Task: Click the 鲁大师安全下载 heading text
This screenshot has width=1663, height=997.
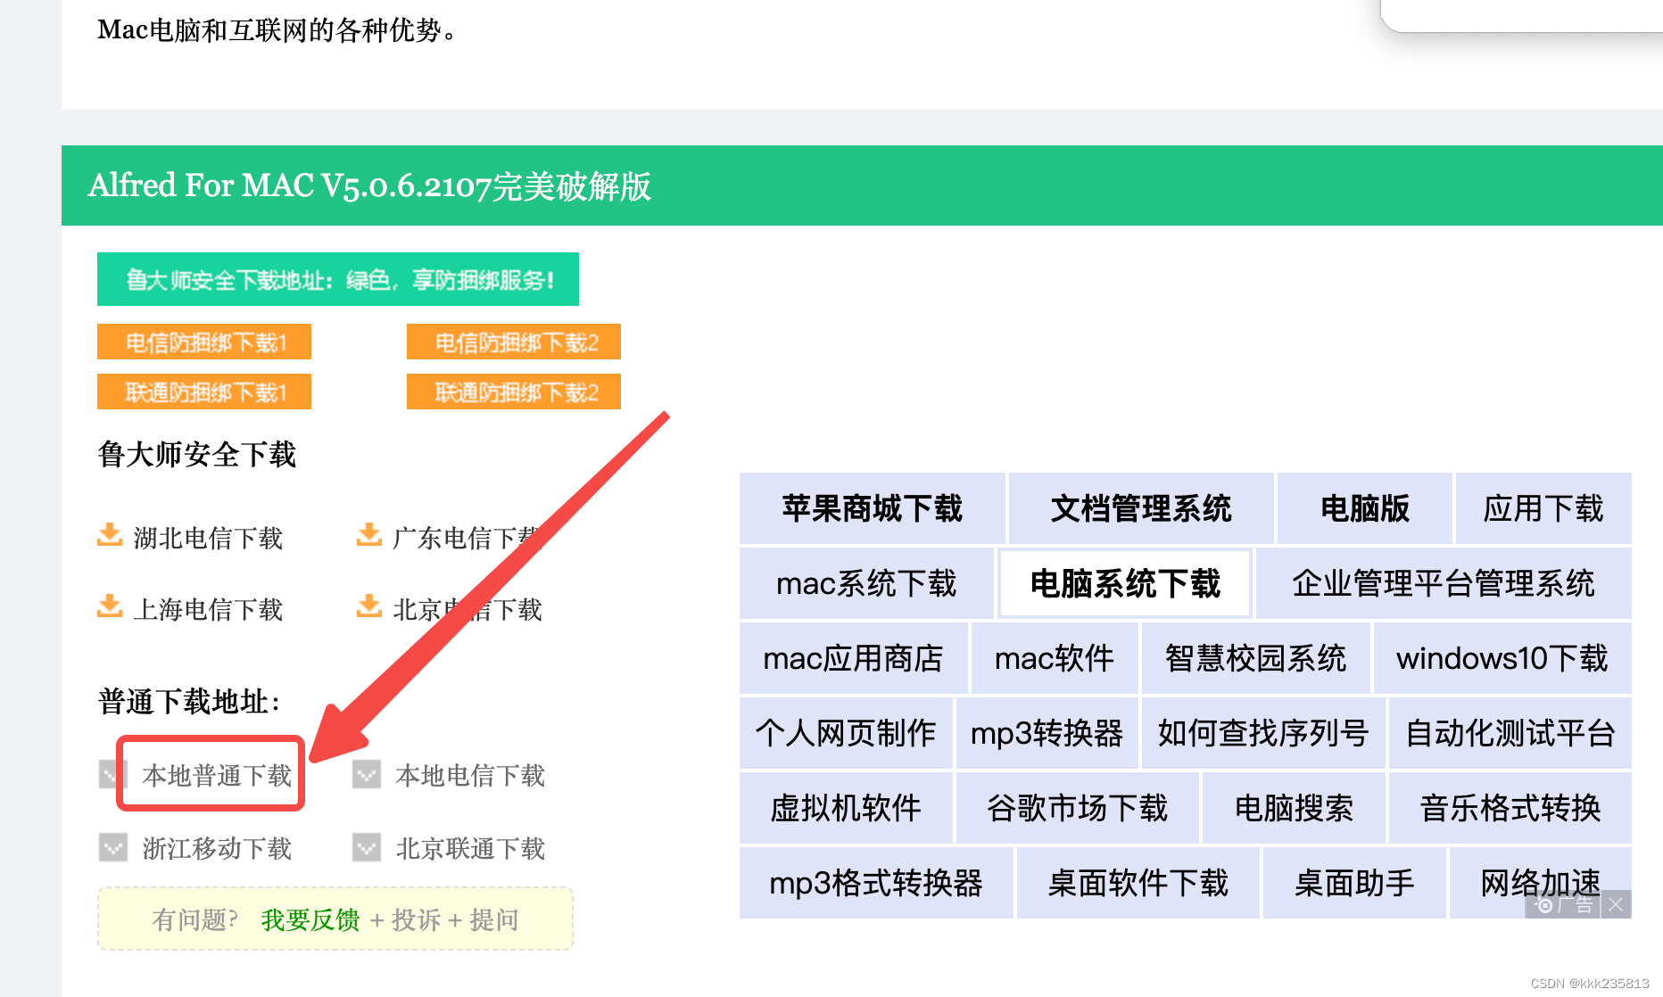Action: coord(197,454)
